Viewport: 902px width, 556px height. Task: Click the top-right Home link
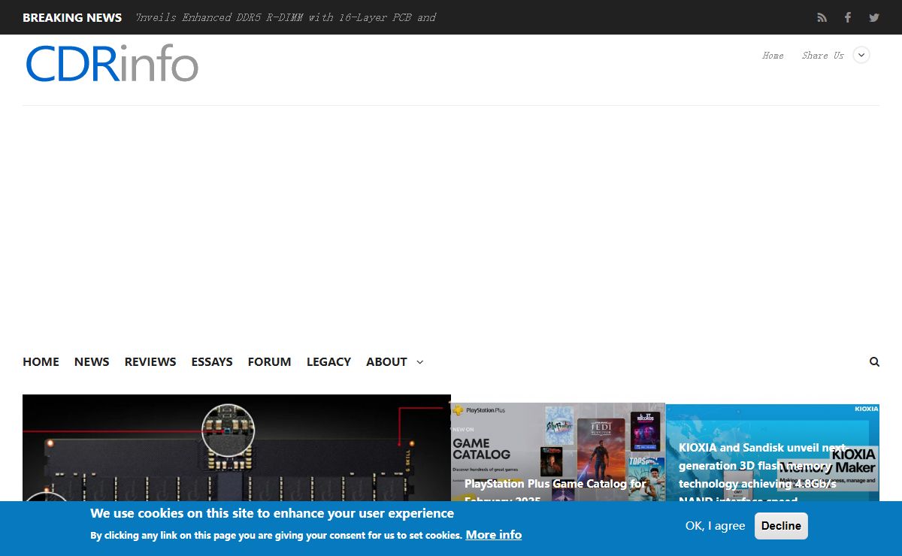click(773, 56)
